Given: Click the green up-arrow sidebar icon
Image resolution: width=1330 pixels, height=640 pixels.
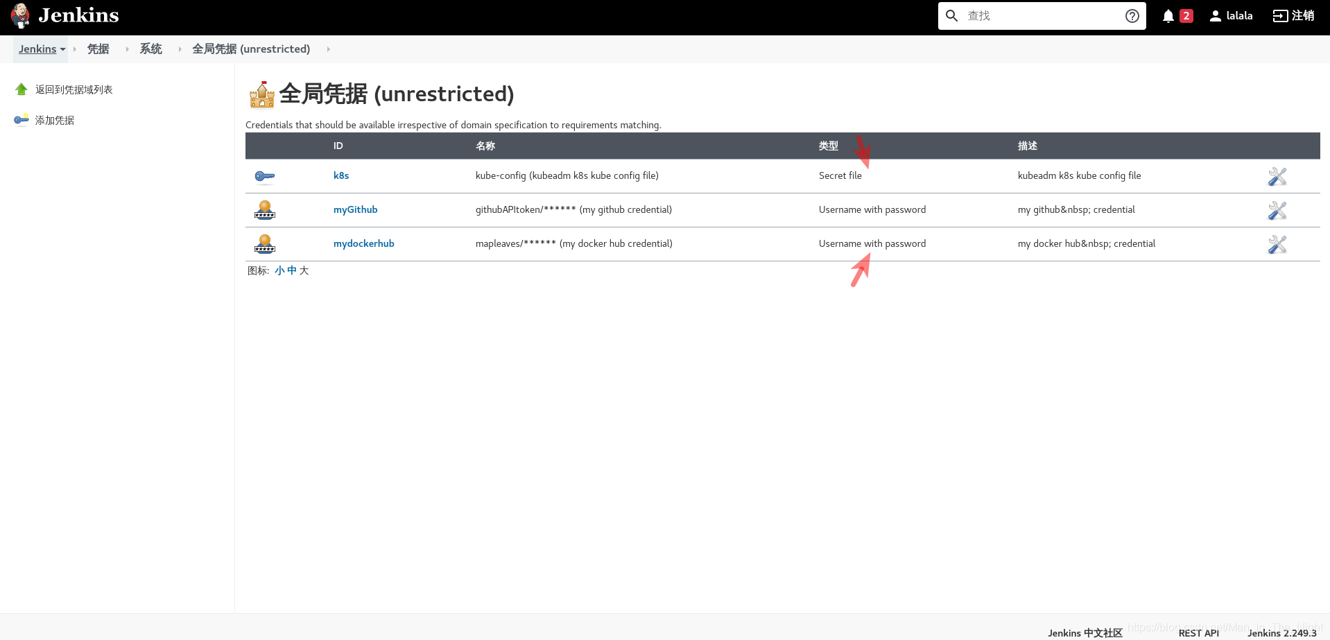Looking at the screenshot, I should coord(21,89).
